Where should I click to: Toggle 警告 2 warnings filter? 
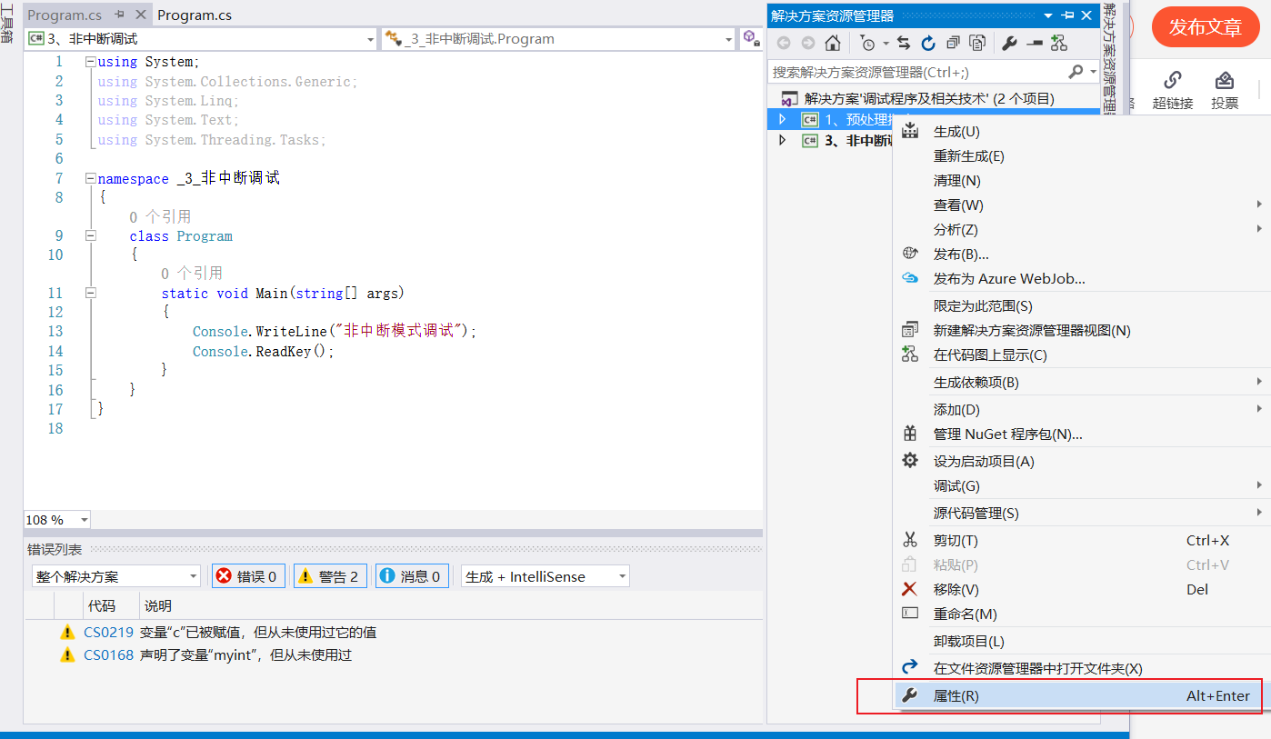330,576
